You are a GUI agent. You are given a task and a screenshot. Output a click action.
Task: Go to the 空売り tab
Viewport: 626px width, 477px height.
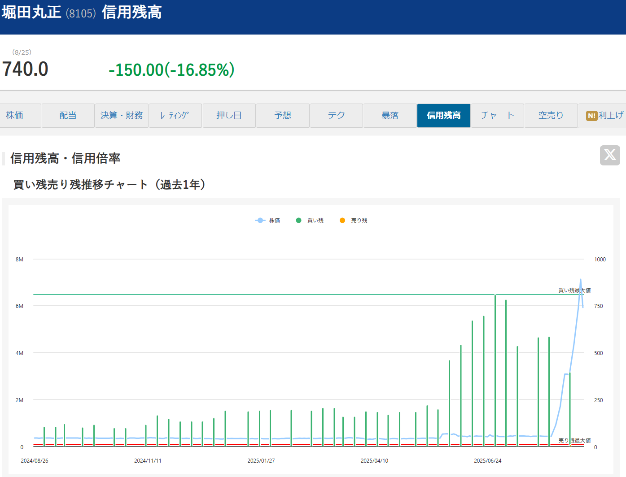click(x=551, y=116)
